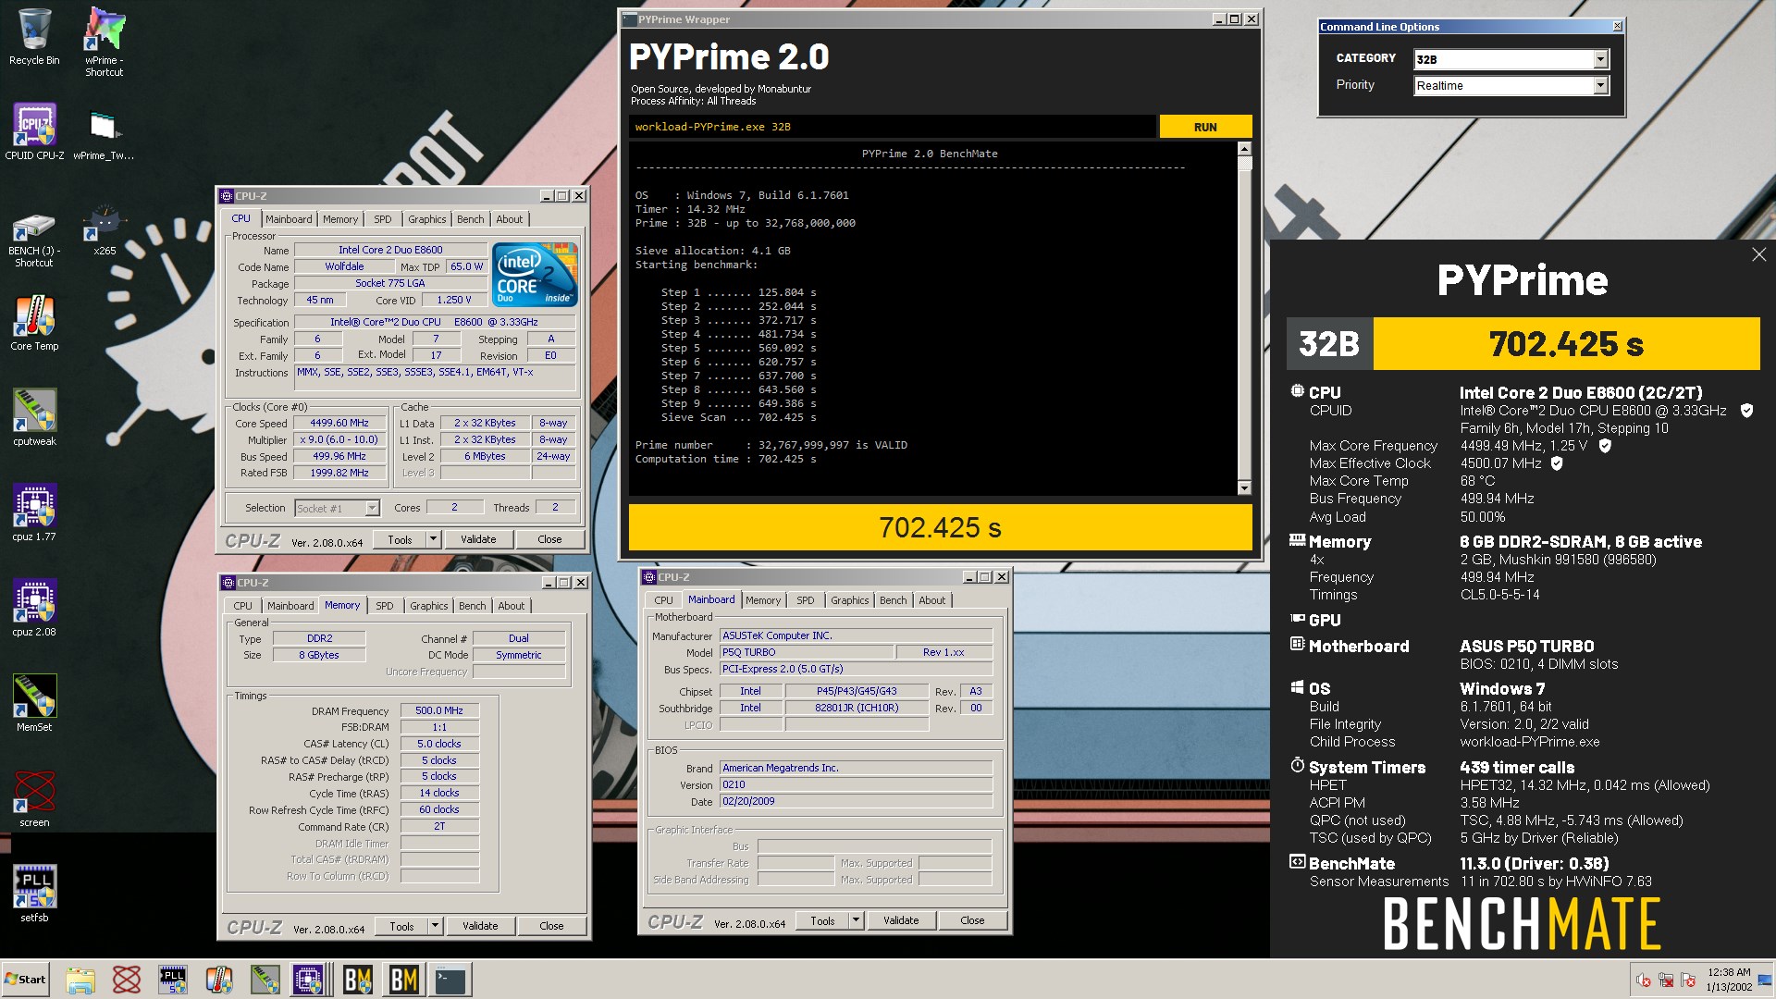
Task: Launch the CPUID CPU-Z desktop icon
Action: [x=34, y=131]
